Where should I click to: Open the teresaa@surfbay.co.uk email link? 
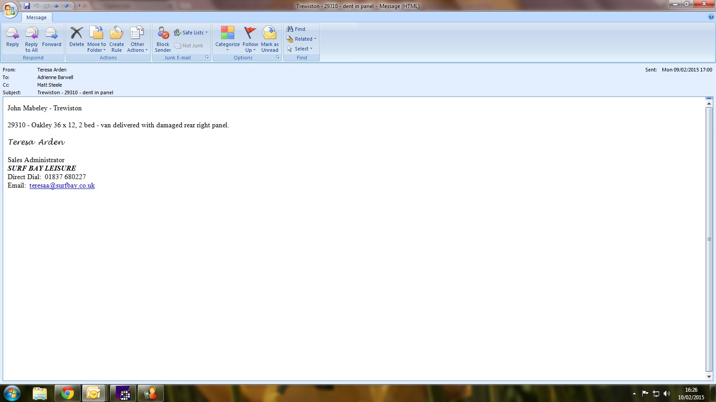coord(62,185)
